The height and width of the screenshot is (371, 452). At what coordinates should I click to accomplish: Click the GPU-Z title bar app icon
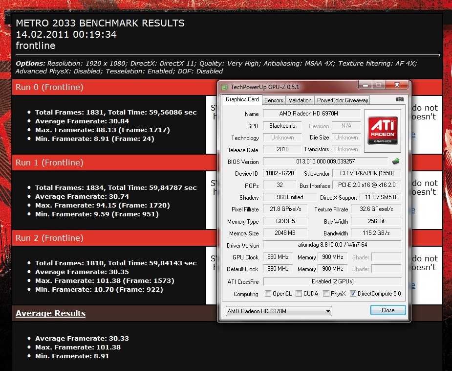click(224, 87)
